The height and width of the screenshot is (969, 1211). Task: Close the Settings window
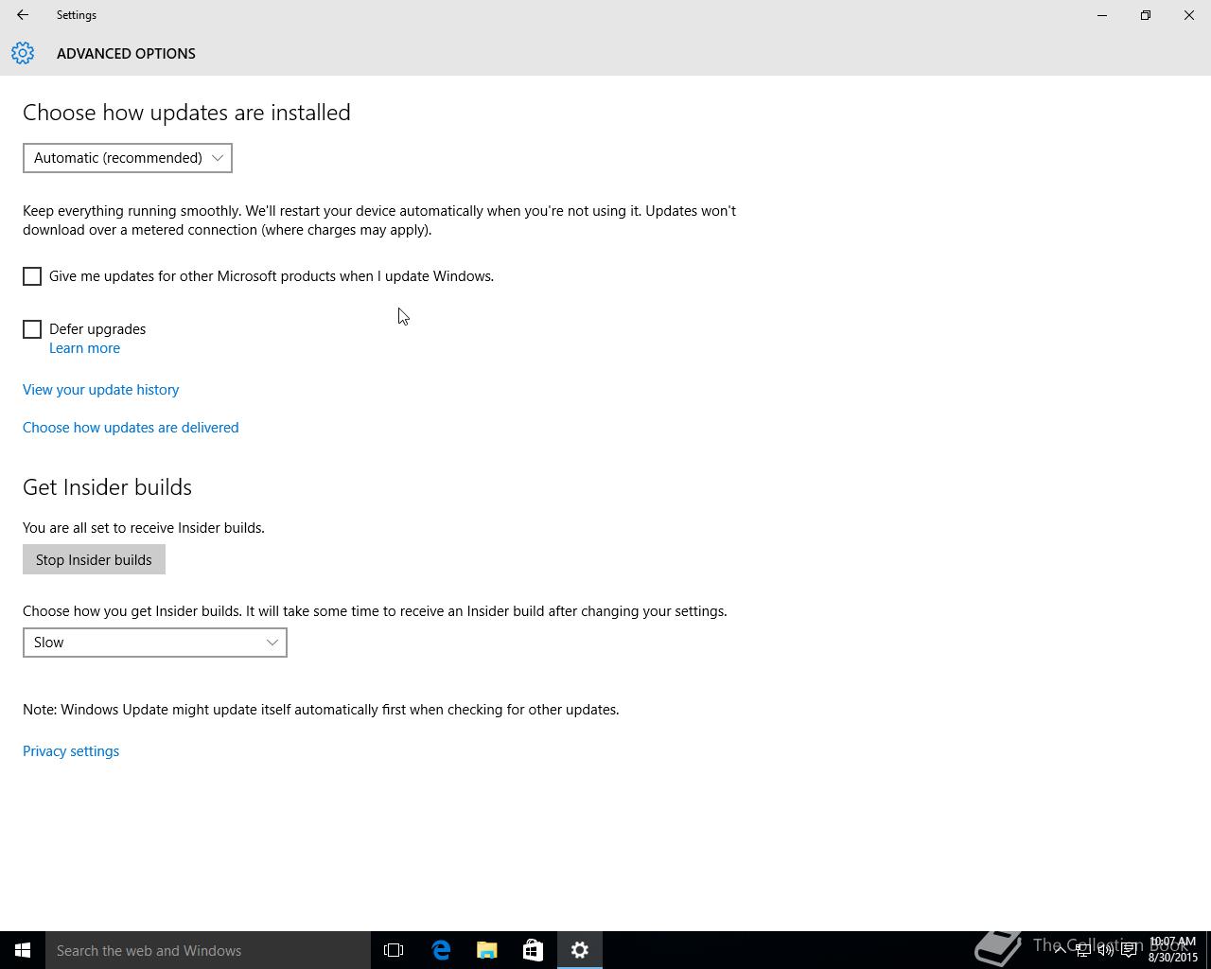point(1189,15)
